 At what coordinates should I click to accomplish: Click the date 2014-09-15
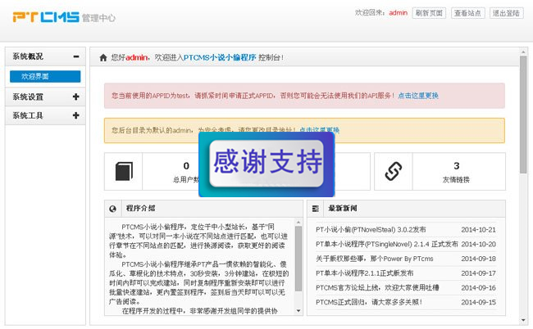478,302
